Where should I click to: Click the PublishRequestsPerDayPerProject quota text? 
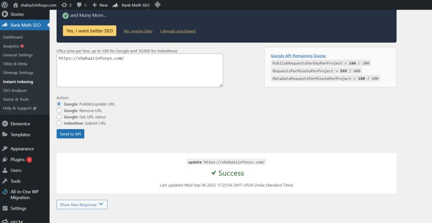pos(321,63)
